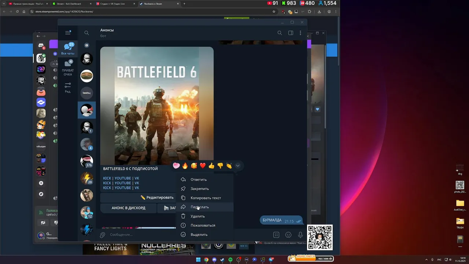React with the fire emoji

click(185, 166)
